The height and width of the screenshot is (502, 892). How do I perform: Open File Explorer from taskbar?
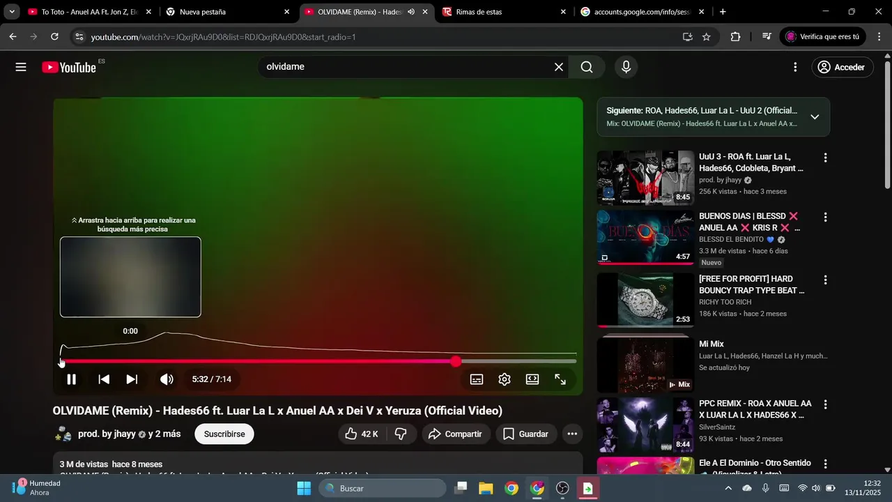pyautogui.click(x=486, y=488)
